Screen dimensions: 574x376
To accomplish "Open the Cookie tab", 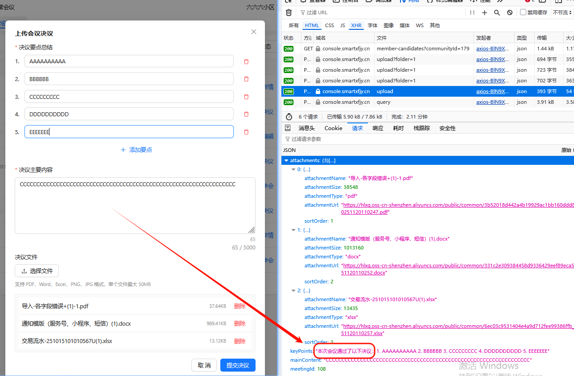I will 333,128.
